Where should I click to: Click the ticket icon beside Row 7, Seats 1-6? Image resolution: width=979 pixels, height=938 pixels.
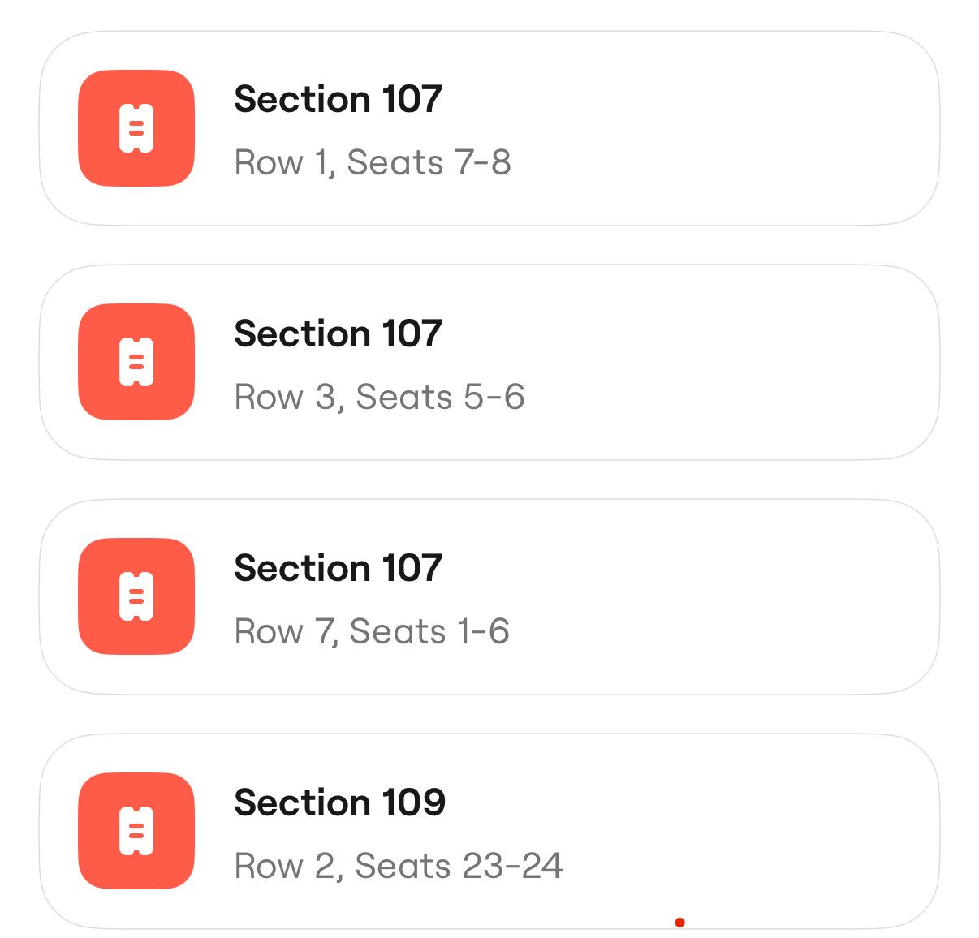[x=136, y=596]
